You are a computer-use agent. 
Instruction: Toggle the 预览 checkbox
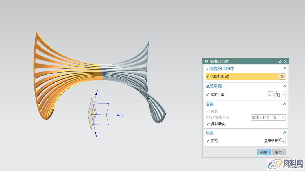[208, 141]
